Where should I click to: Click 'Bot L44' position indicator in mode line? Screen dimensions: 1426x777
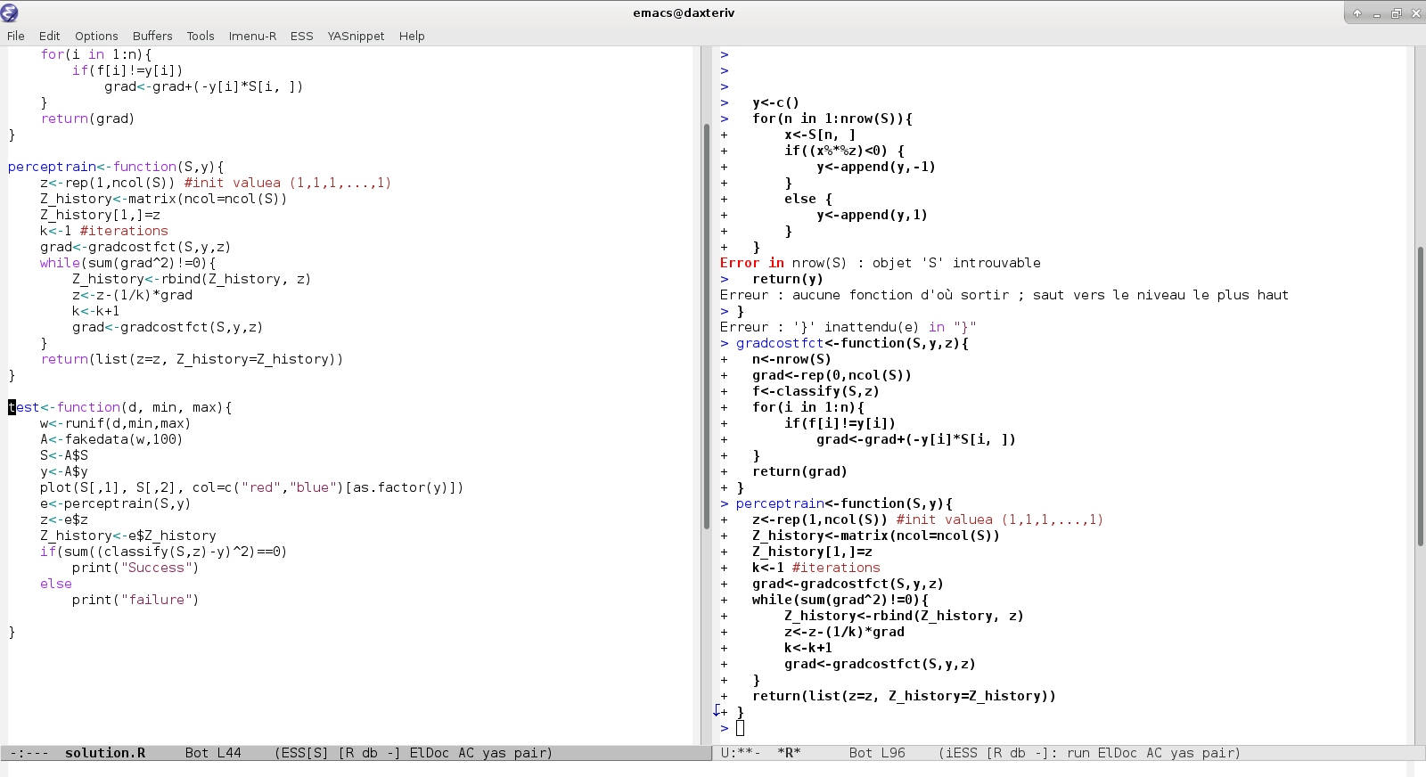coord(213,753)
